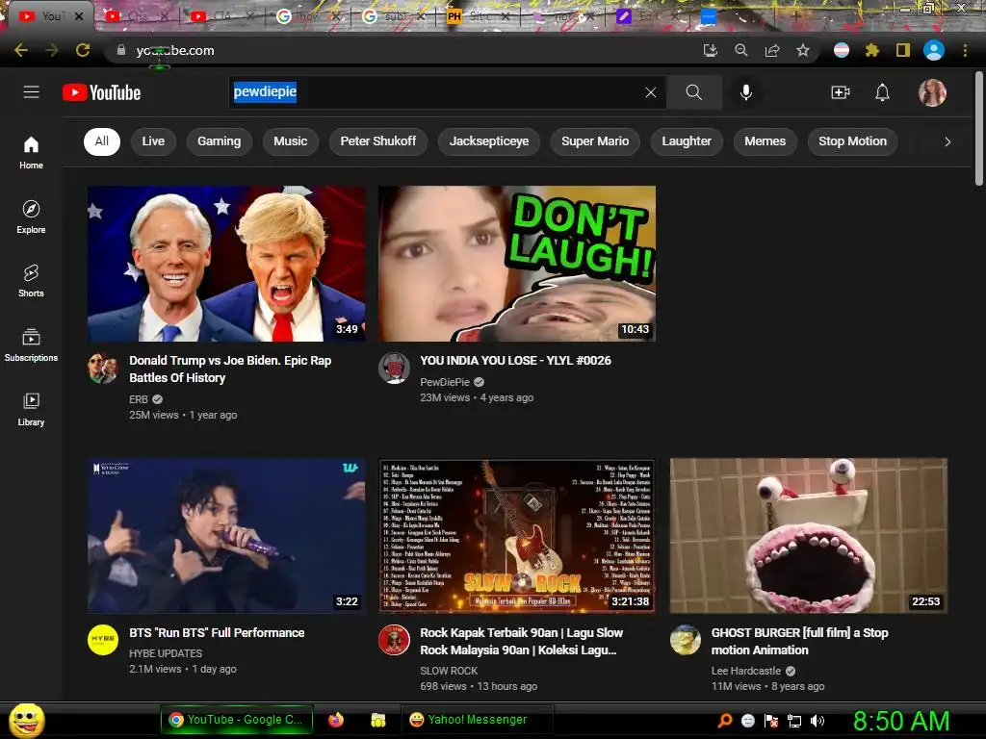This screenshot has width=986, height=739.
Task: Open Library in the sidebar
Action: pyautogui.click(x=31, y=409)
